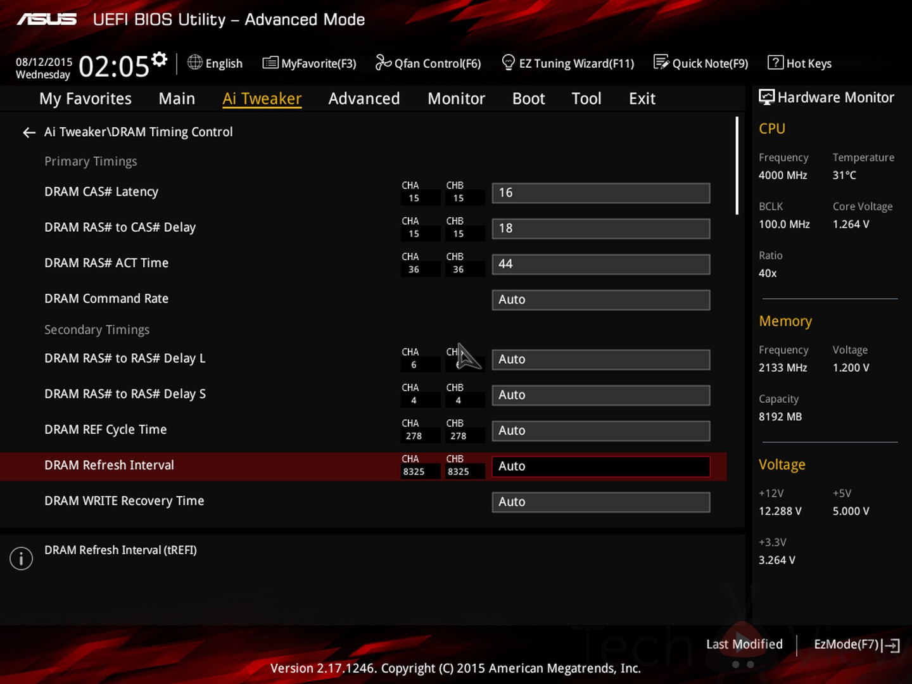
Task: Open the Advanced tab
Action: click(x=364, y=99)
